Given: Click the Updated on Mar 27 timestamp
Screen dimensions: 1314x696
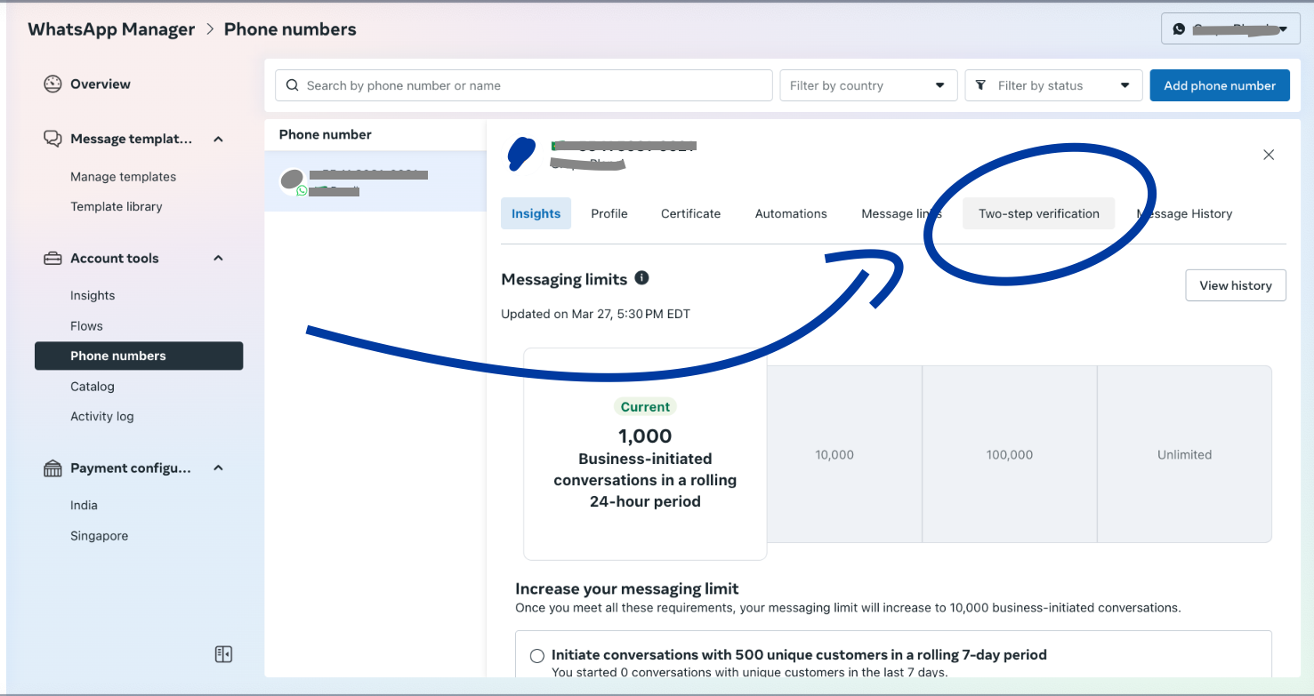Looking at the screenshot, I should [x=595, y=314].
